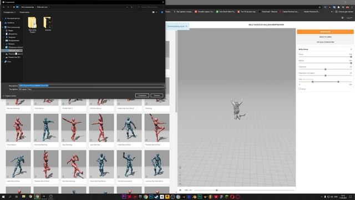The height and width of the screenshot is (200, 355).
Task: Select Рабочий стол in the sidebar
Action: pyautogui.click(x=13, y=51)
